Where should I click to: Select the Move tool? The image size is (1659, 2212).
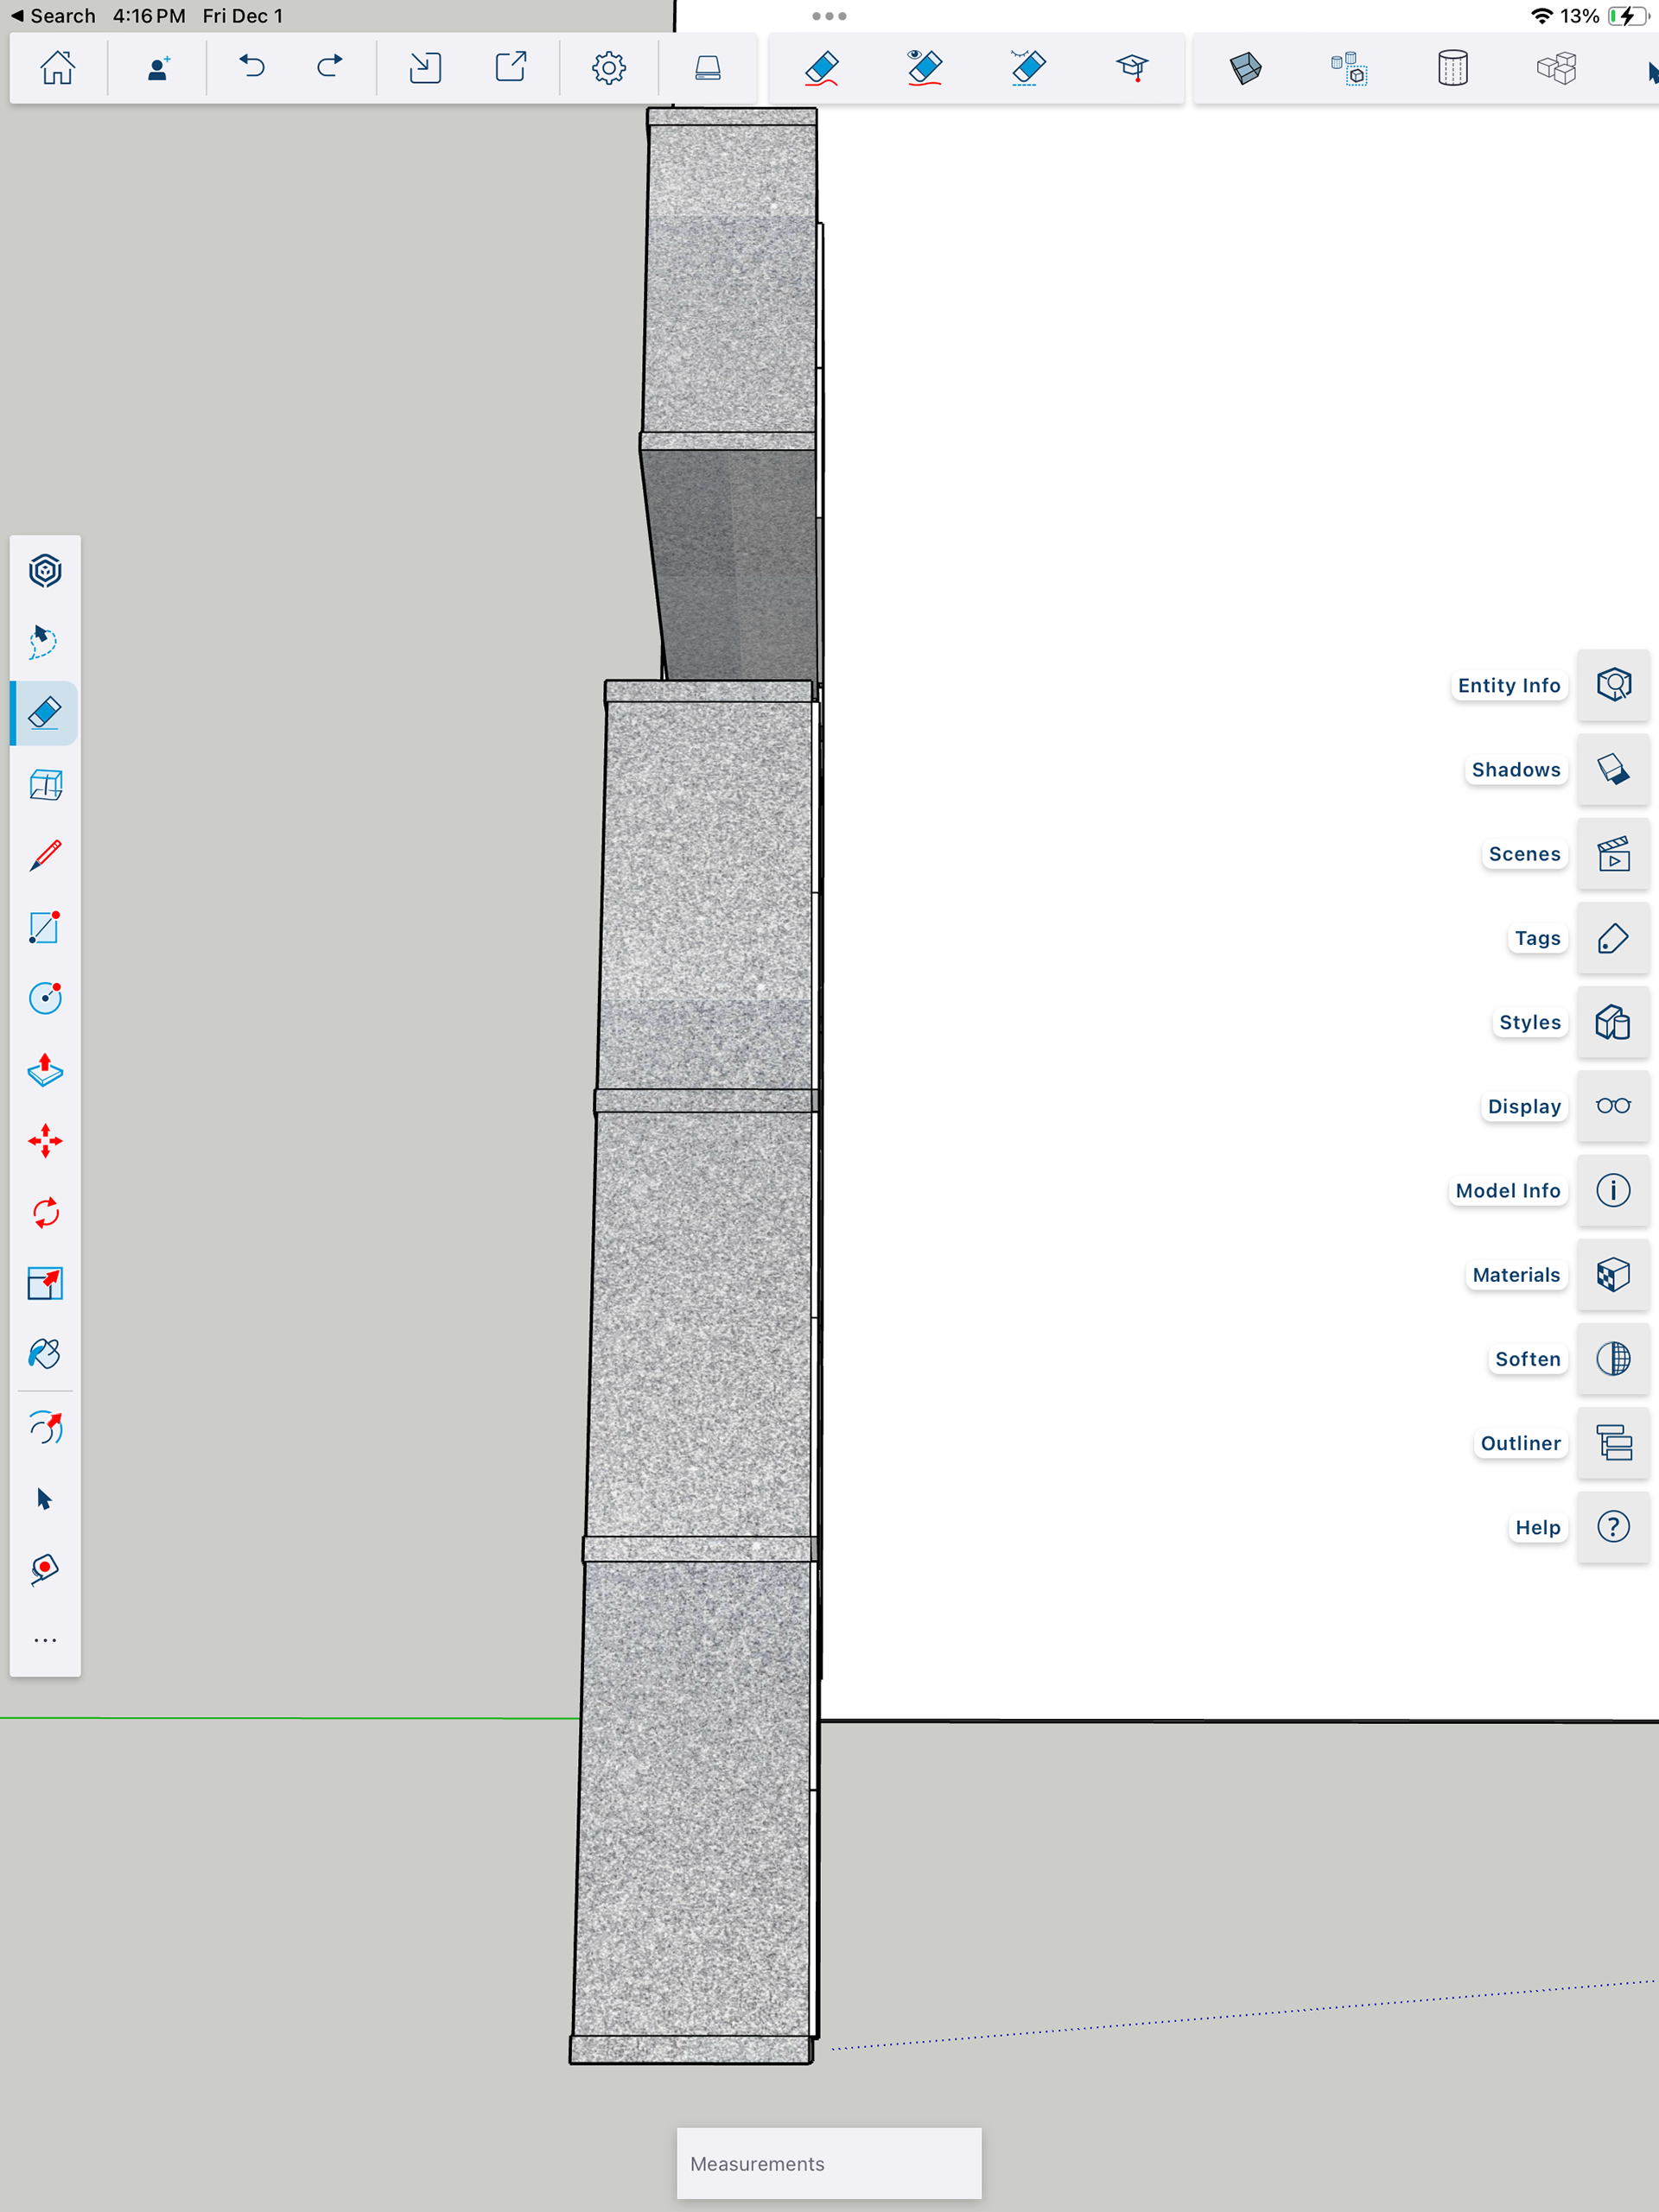pyautogui.click(x=45, y=1141)
